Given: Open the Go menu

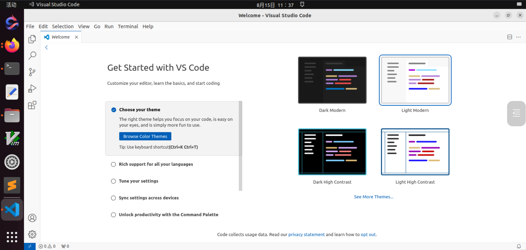Looking at the screenshot, I should pos(97,26).
